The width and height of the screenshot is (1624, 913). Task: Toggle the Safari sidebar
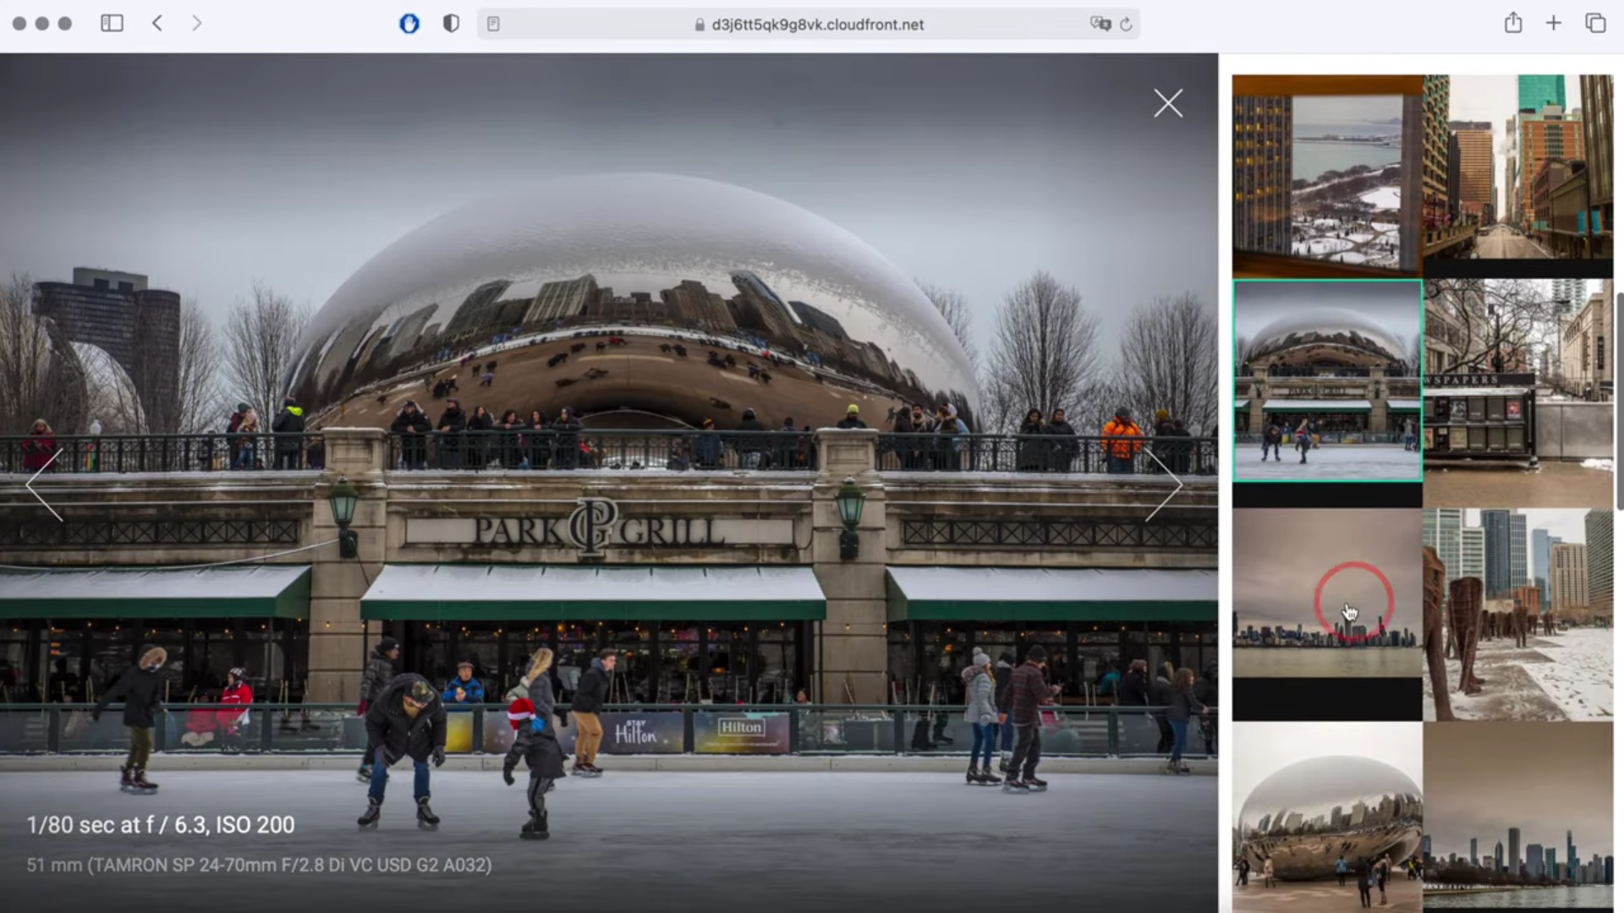click(x=112, y=24)
